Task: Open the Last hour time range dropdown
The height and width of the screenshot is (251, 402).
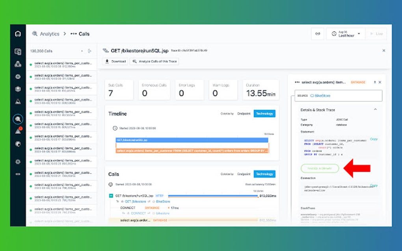Action: coord(346,34)
